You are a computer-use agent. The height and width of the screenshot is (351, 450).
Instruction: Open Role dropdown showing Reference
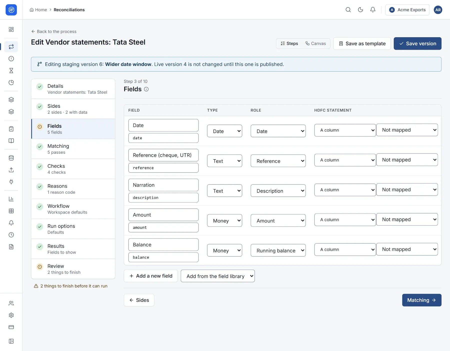[x=278, y=161]
